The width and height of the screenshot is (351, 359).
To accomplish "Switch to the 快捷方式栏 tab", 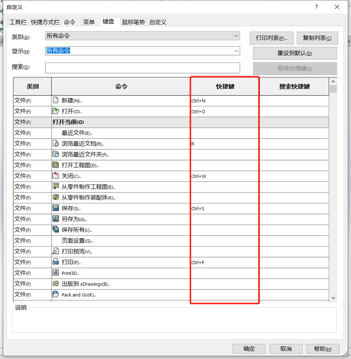I will point(45,22).
